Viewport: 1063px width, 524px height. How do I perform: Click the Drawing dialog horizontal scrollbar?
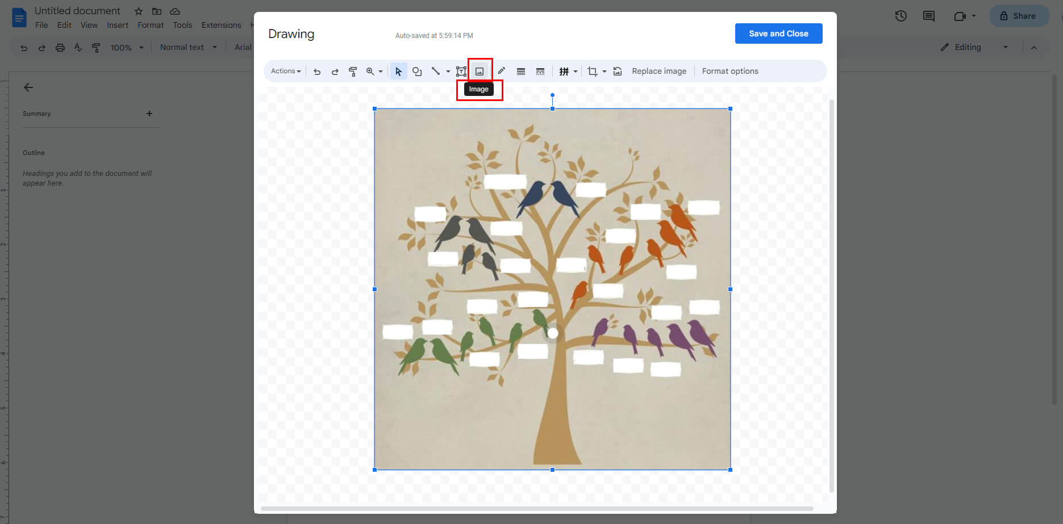[537, 509]
